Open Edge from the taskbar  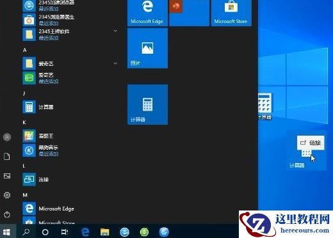[x=85, y=232]
